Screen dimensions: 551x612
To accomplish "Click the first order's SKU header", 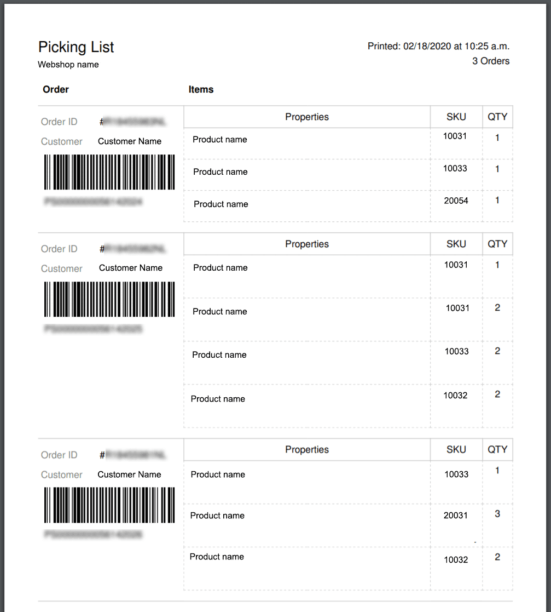I will tap(456, 117).
